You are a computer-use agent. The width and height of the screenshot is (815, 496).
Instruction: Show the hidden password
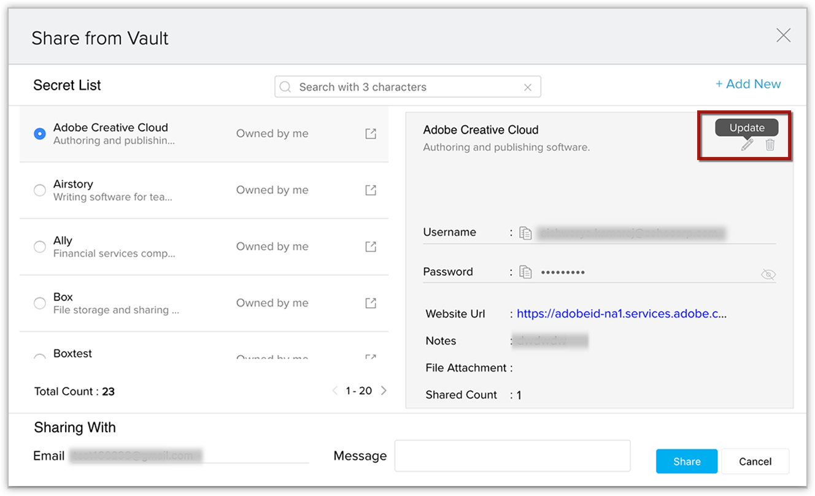(768, 275)
